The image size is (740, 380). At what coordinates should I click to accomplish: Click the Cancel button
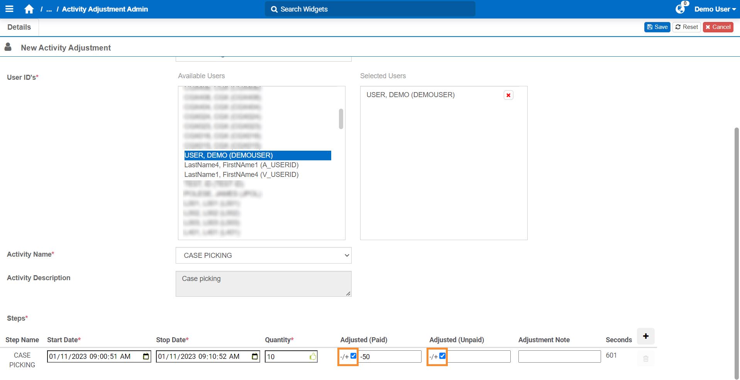click(718, 27)
